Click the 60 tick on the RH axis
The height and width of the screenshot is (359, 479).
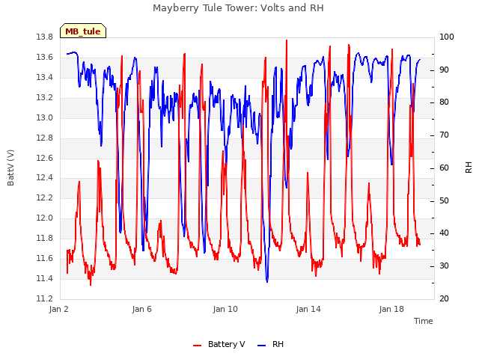[x=444, y=168]
